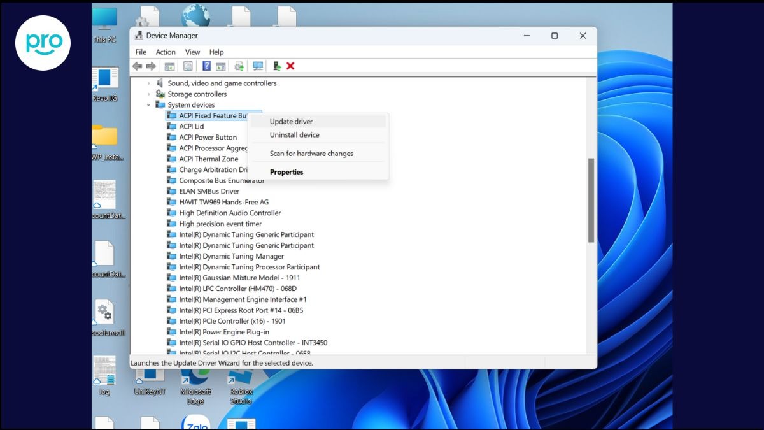Expand the Storage controllers category
The height and width of the screenshot is (430, 764).
pyautogui.click(x=149, y=94)
